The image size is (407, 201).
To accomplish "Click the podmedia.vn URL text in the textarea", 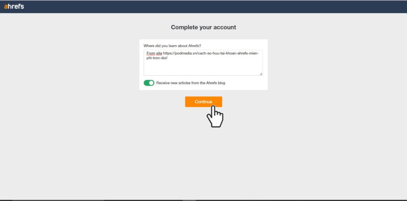I will (211, 53).
